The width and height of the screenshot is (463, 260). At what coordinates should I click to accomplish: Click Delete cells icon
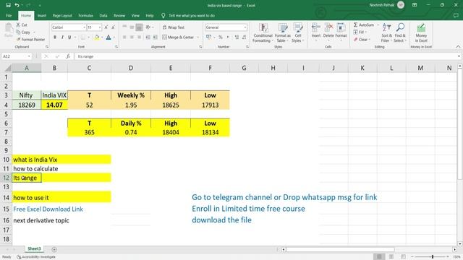tap(328, 31)
